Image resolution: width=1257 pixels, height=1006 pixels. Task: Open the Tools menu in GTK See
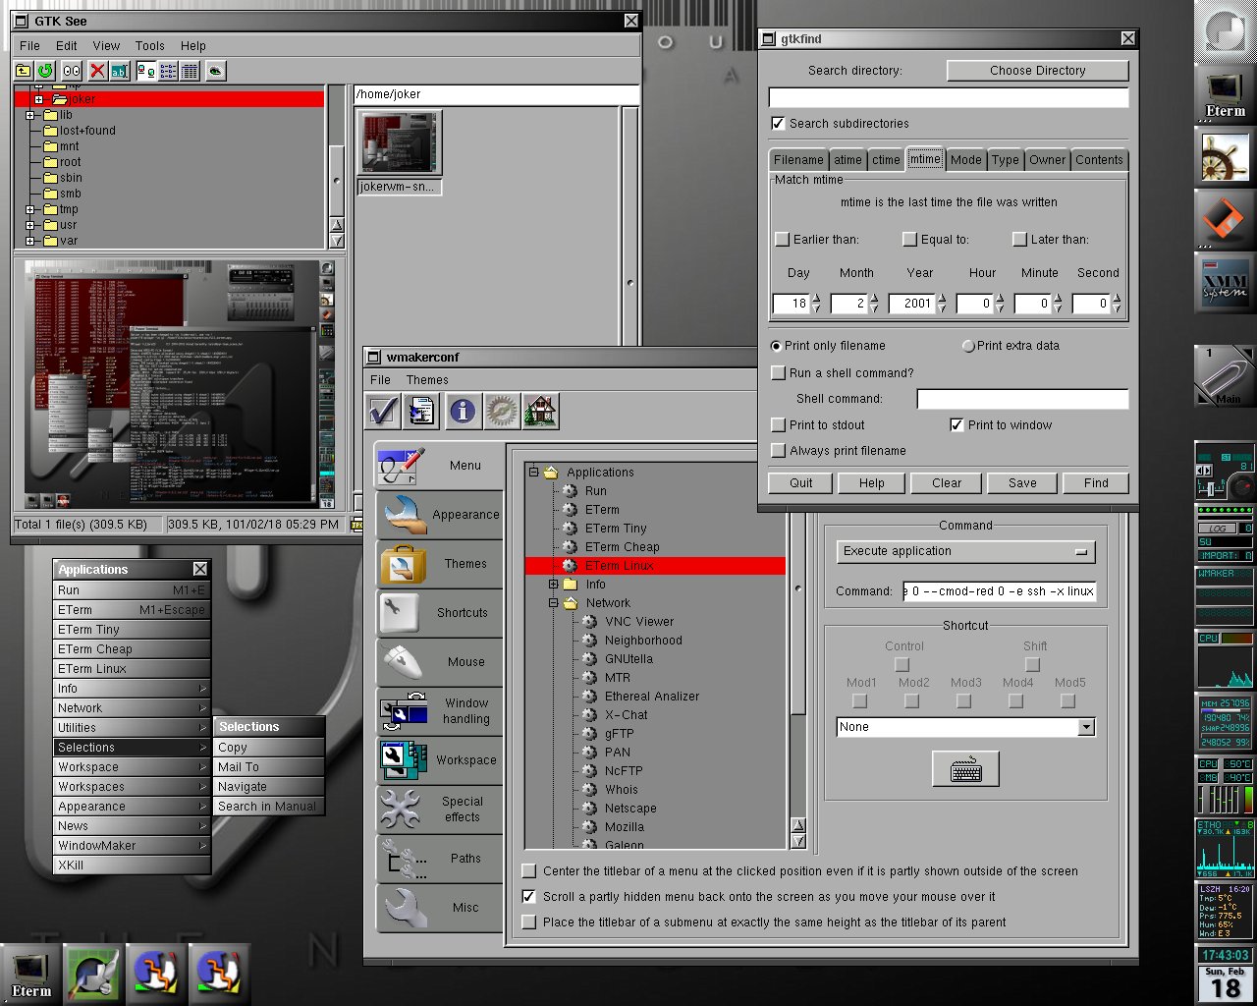149,46
